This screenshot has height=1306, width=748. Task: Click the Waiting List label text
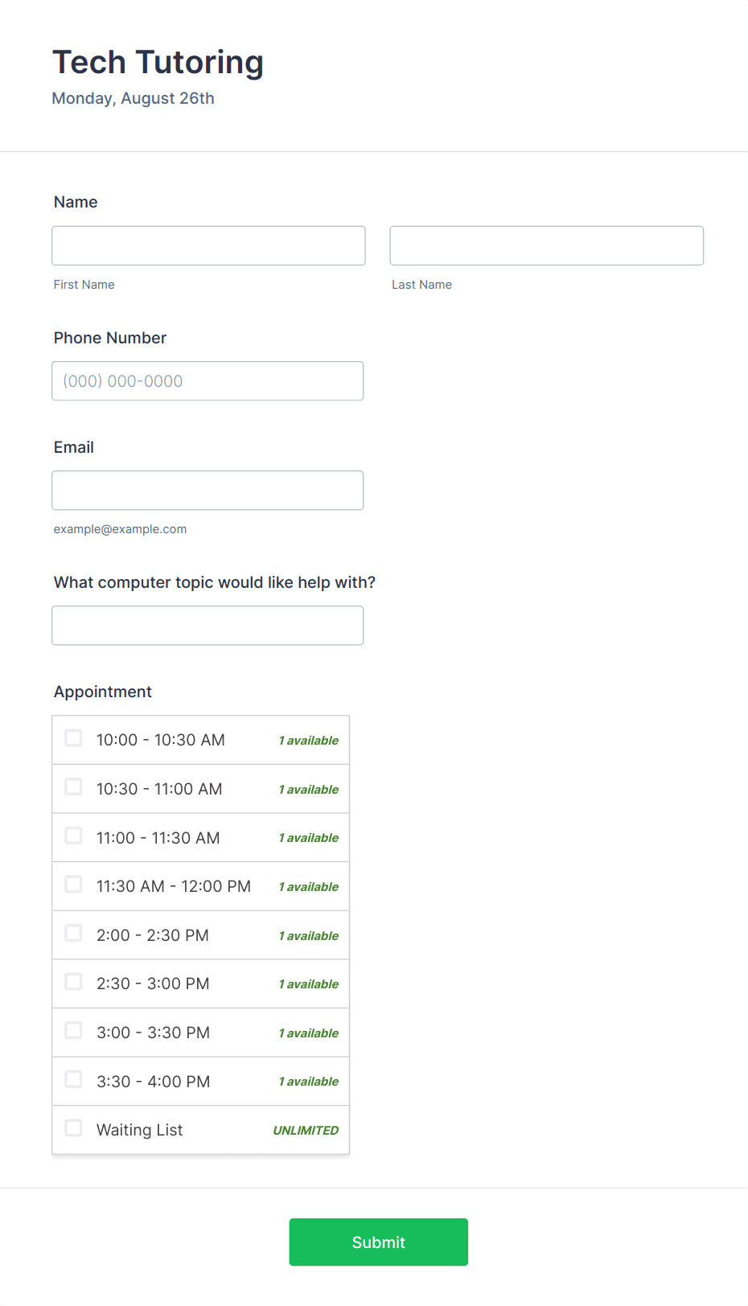[140, 1130]
